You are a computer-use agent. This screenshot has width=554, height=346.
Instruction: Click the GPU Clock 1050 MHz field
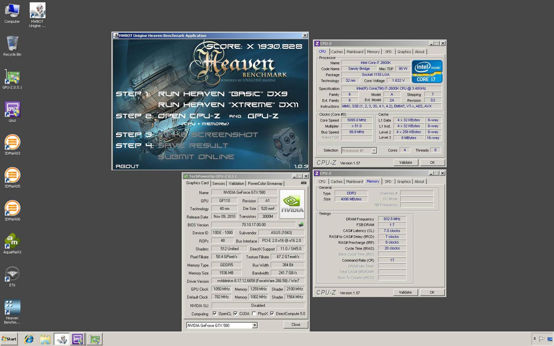pyautogui.click(x=222, y=289)
